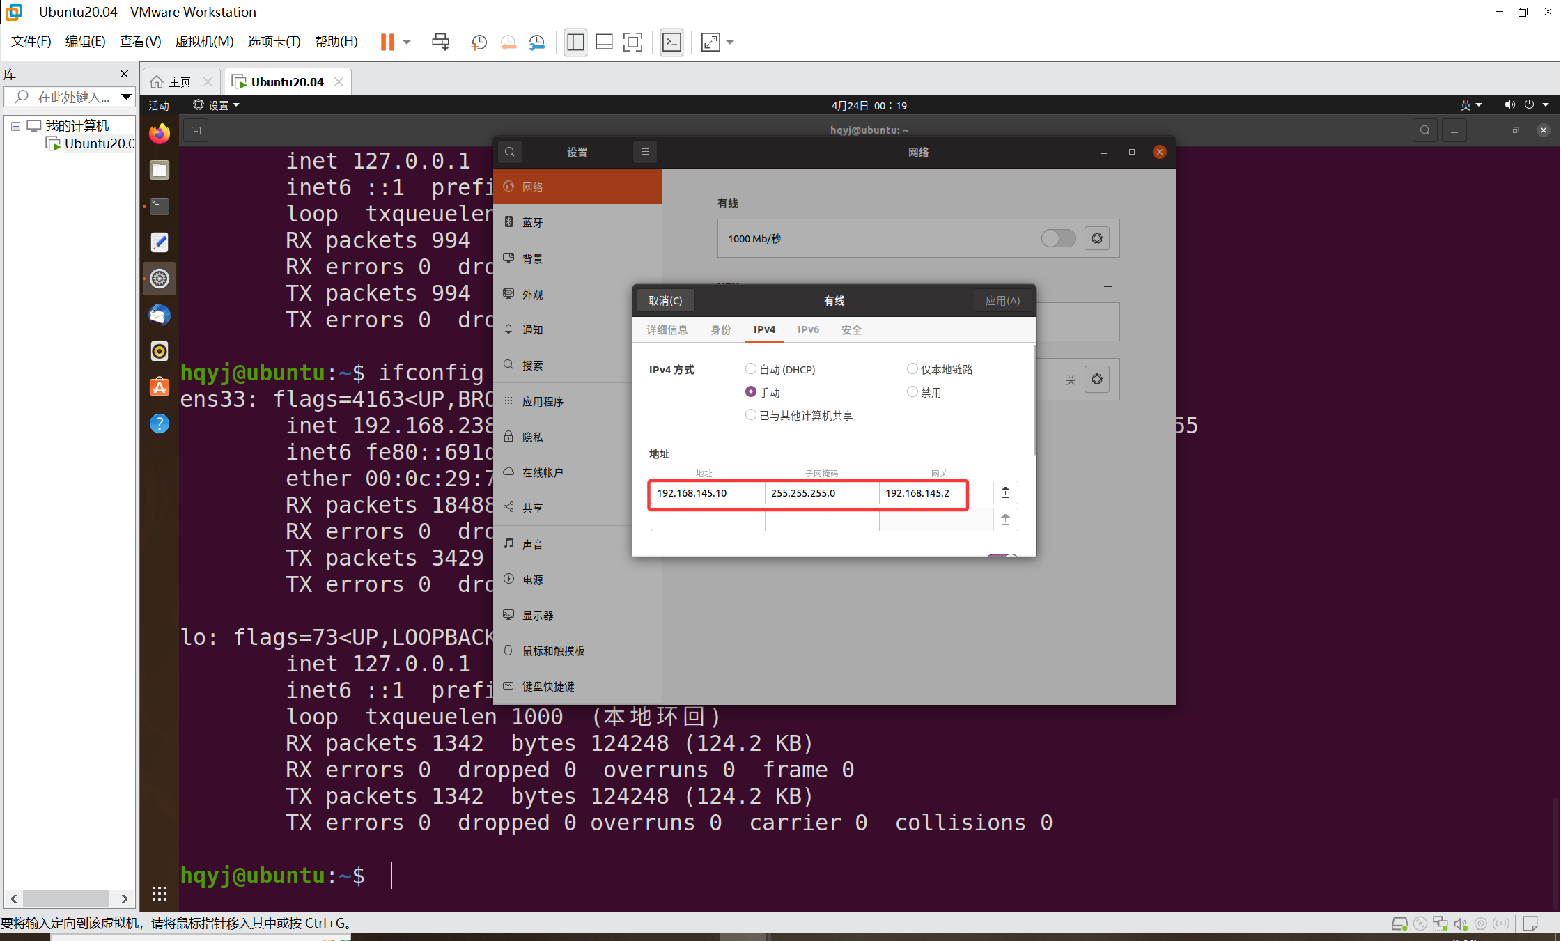Delete the 192.168.145.10 address row
Viewport: 1561px width, 941px height.
click(1005, 492)
